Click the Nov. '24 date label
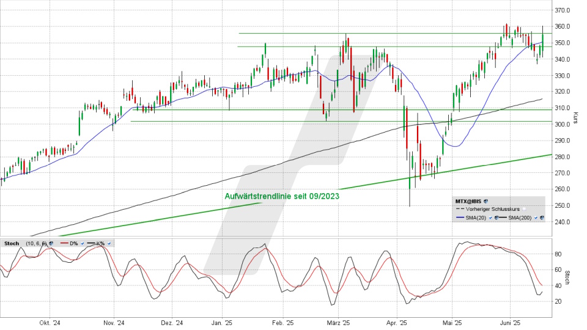The image size is (587, 330). pos(114,323)
